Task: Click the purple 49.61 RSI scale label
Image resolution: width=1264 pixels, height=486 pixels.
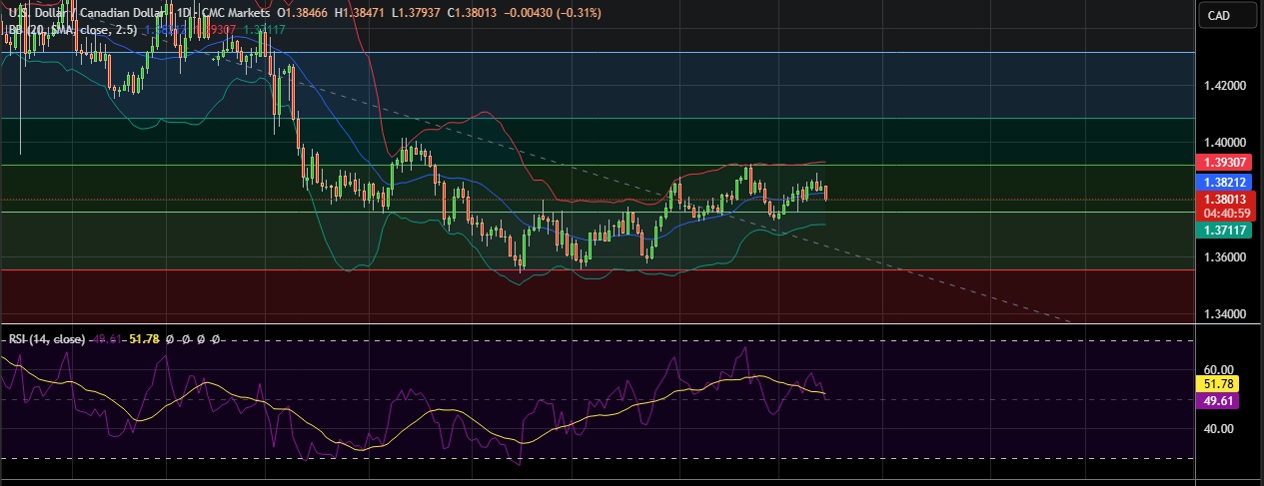Action: (1217, 400)
